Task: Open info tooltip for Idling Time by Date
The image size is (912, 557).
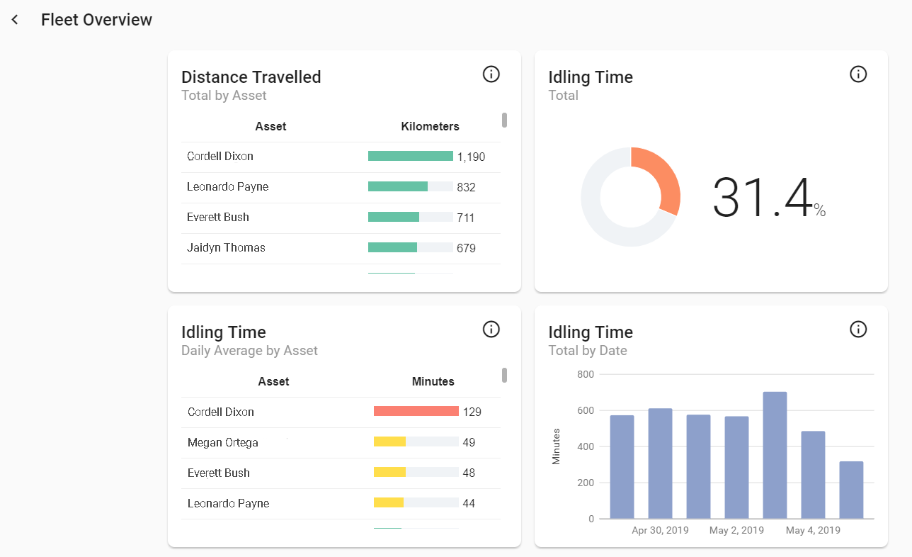Action: click(x=858, y=329)
